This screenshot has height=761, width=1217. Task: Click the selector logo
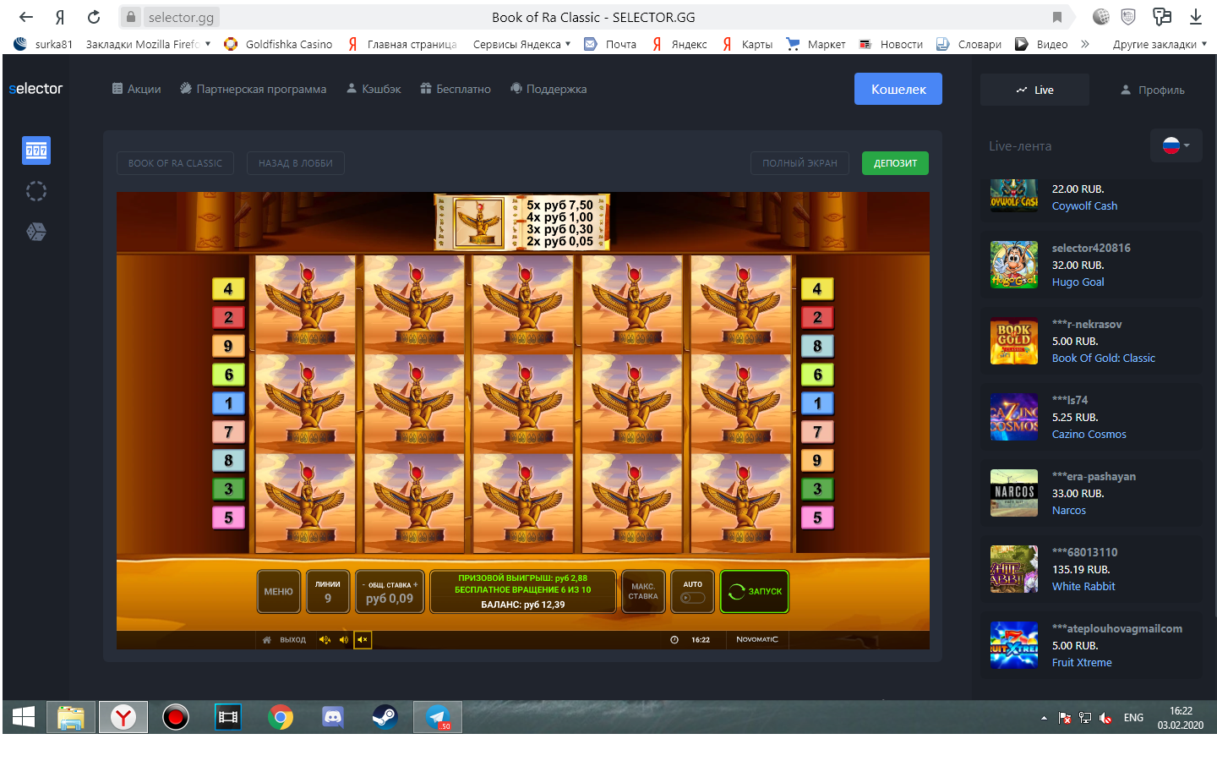click(x=35, y=89)
